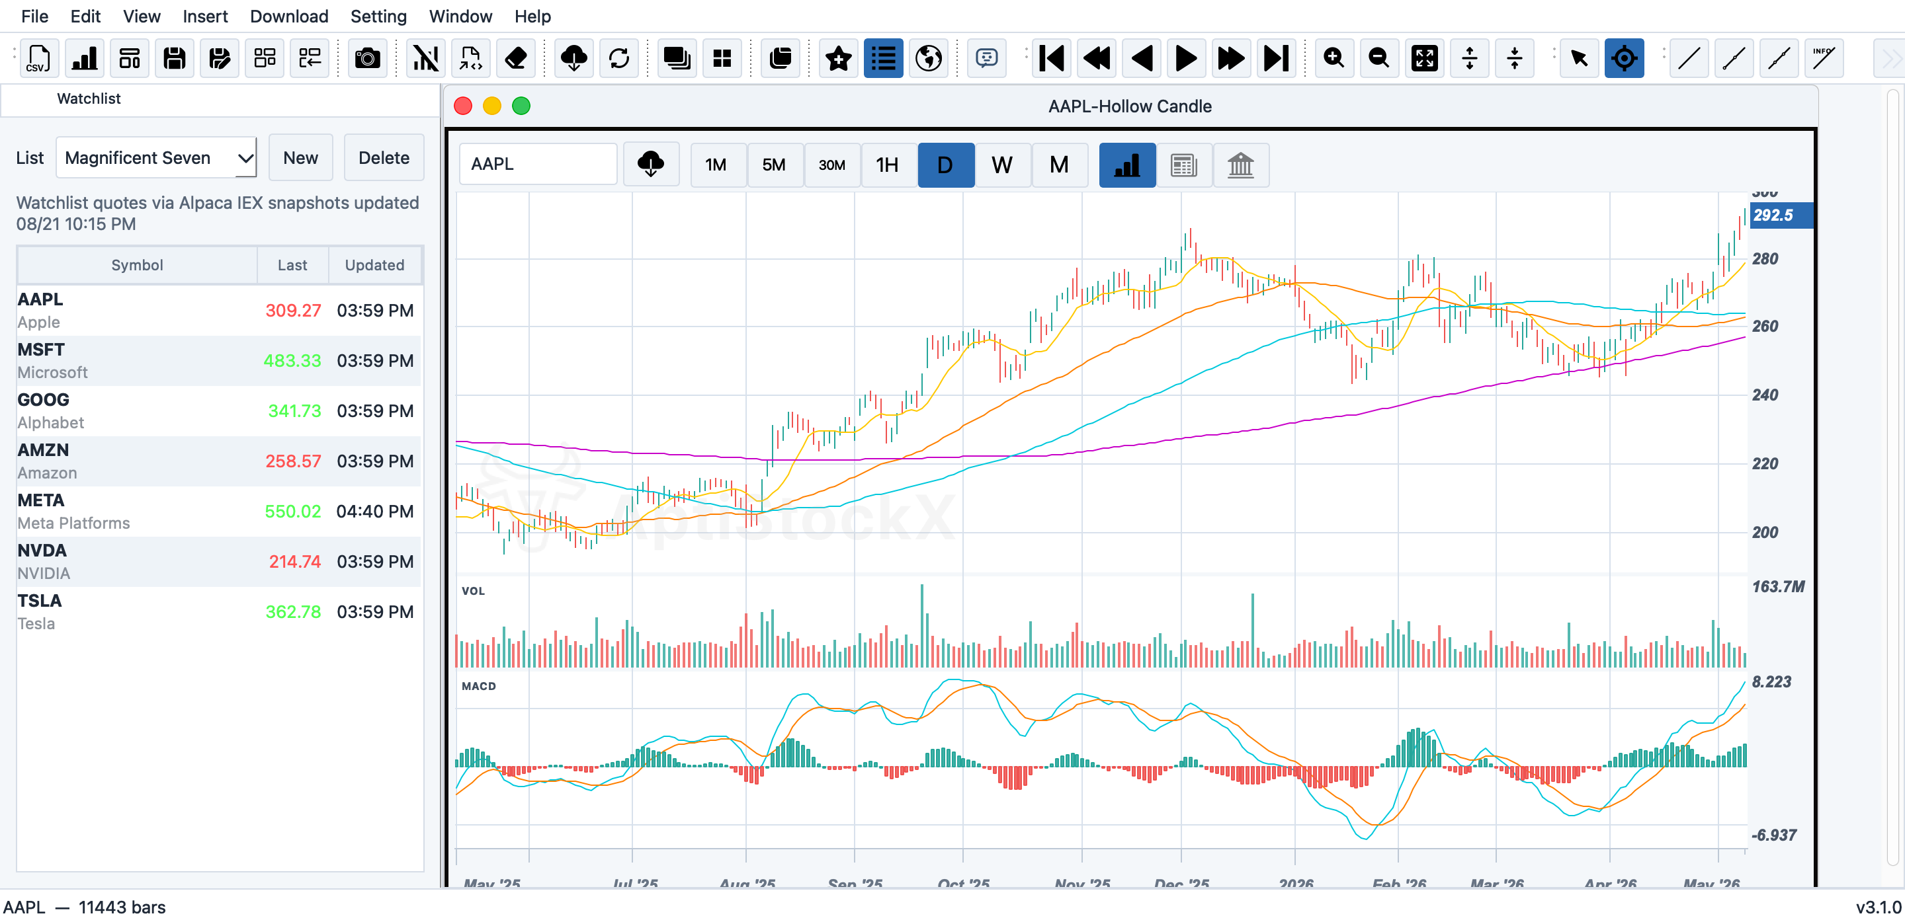This screenshot has width=1905, height=924.
Task: Step back one bar
Action: click(1142, 58)
